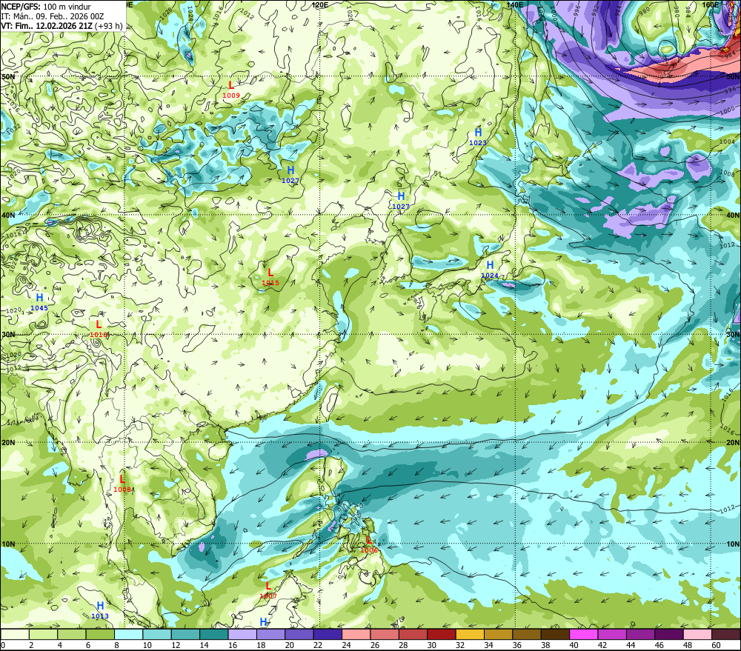This screenshot has width=741, height=651.
Task: Click the 'NCEP/GFS: 100 m vindur' title text
Action: click(x=46, y=7)
